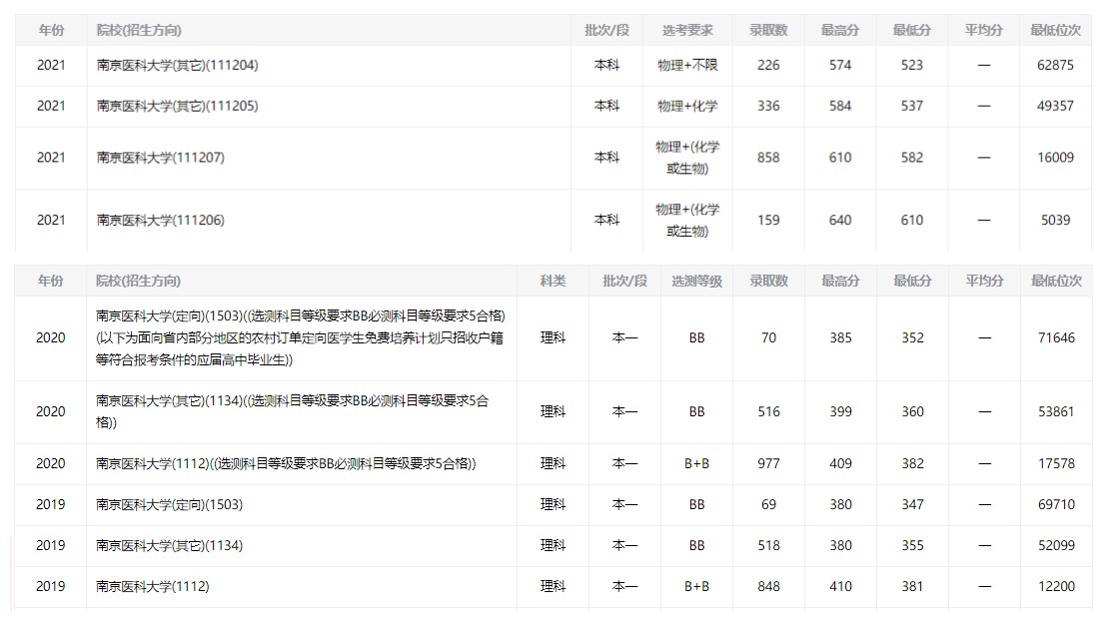Select the 2019 南京医科大学(1112) entry
1106x621 pixels.
(x=153, y=586)
